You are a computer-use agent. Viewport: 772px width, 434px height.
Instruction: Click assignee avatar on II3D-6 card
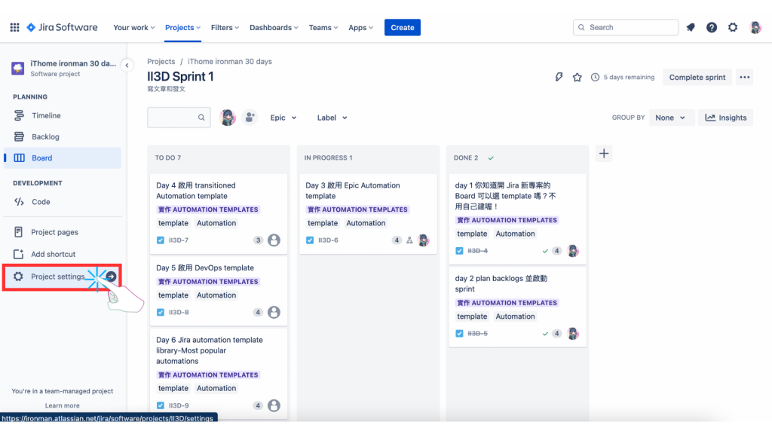pos(424,240)
